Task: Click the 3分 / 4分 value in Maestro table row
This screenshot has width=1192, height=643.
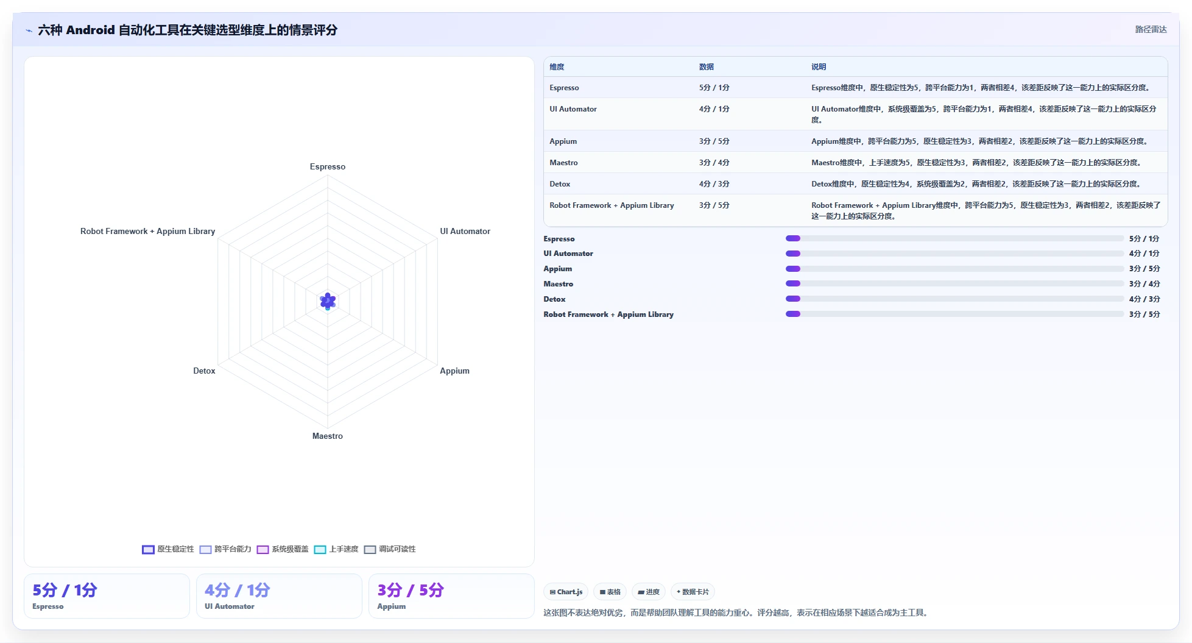Action: (714, 163)
